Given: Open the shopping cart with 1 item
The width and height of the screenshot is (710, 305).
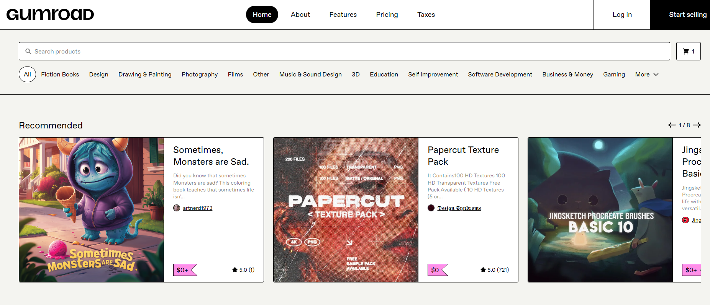Looking at the screenshot, I should coord(688,51).
